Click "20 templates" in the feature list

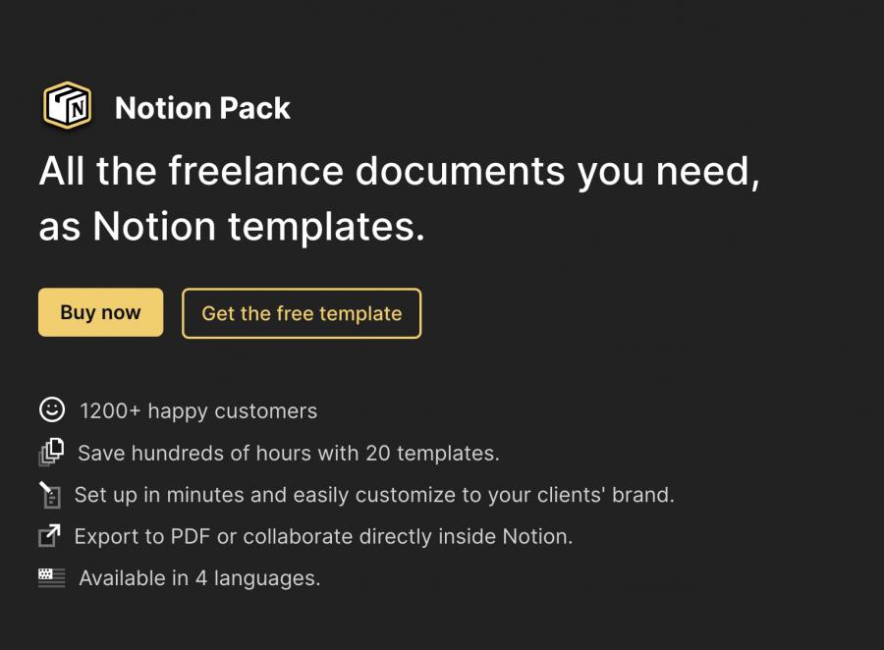click(432, 453)
